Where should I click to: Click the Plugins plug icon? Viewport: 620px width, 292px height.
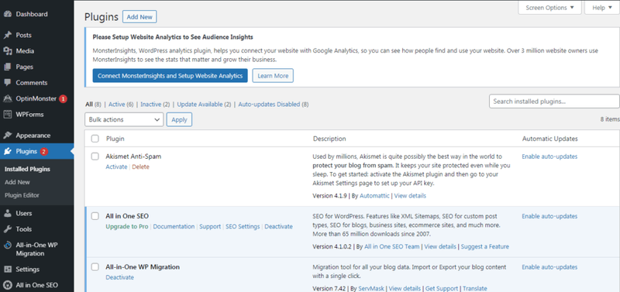pos(8,151)
